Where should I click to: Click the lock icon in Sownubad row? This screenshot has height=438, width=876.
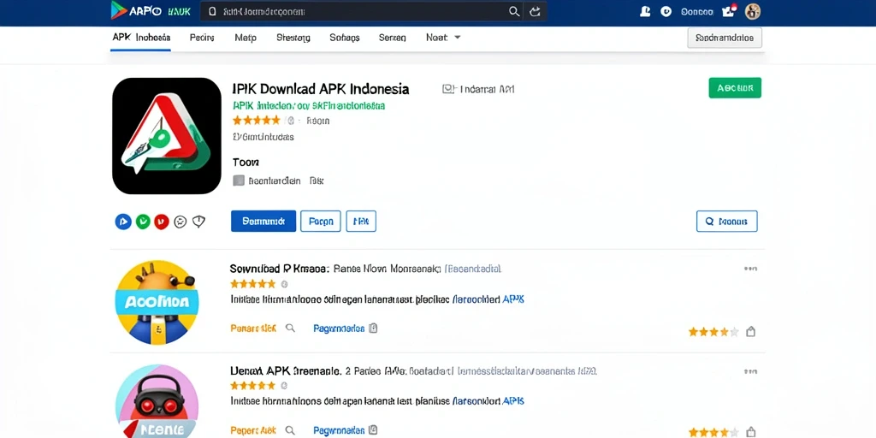coord(751,331)
